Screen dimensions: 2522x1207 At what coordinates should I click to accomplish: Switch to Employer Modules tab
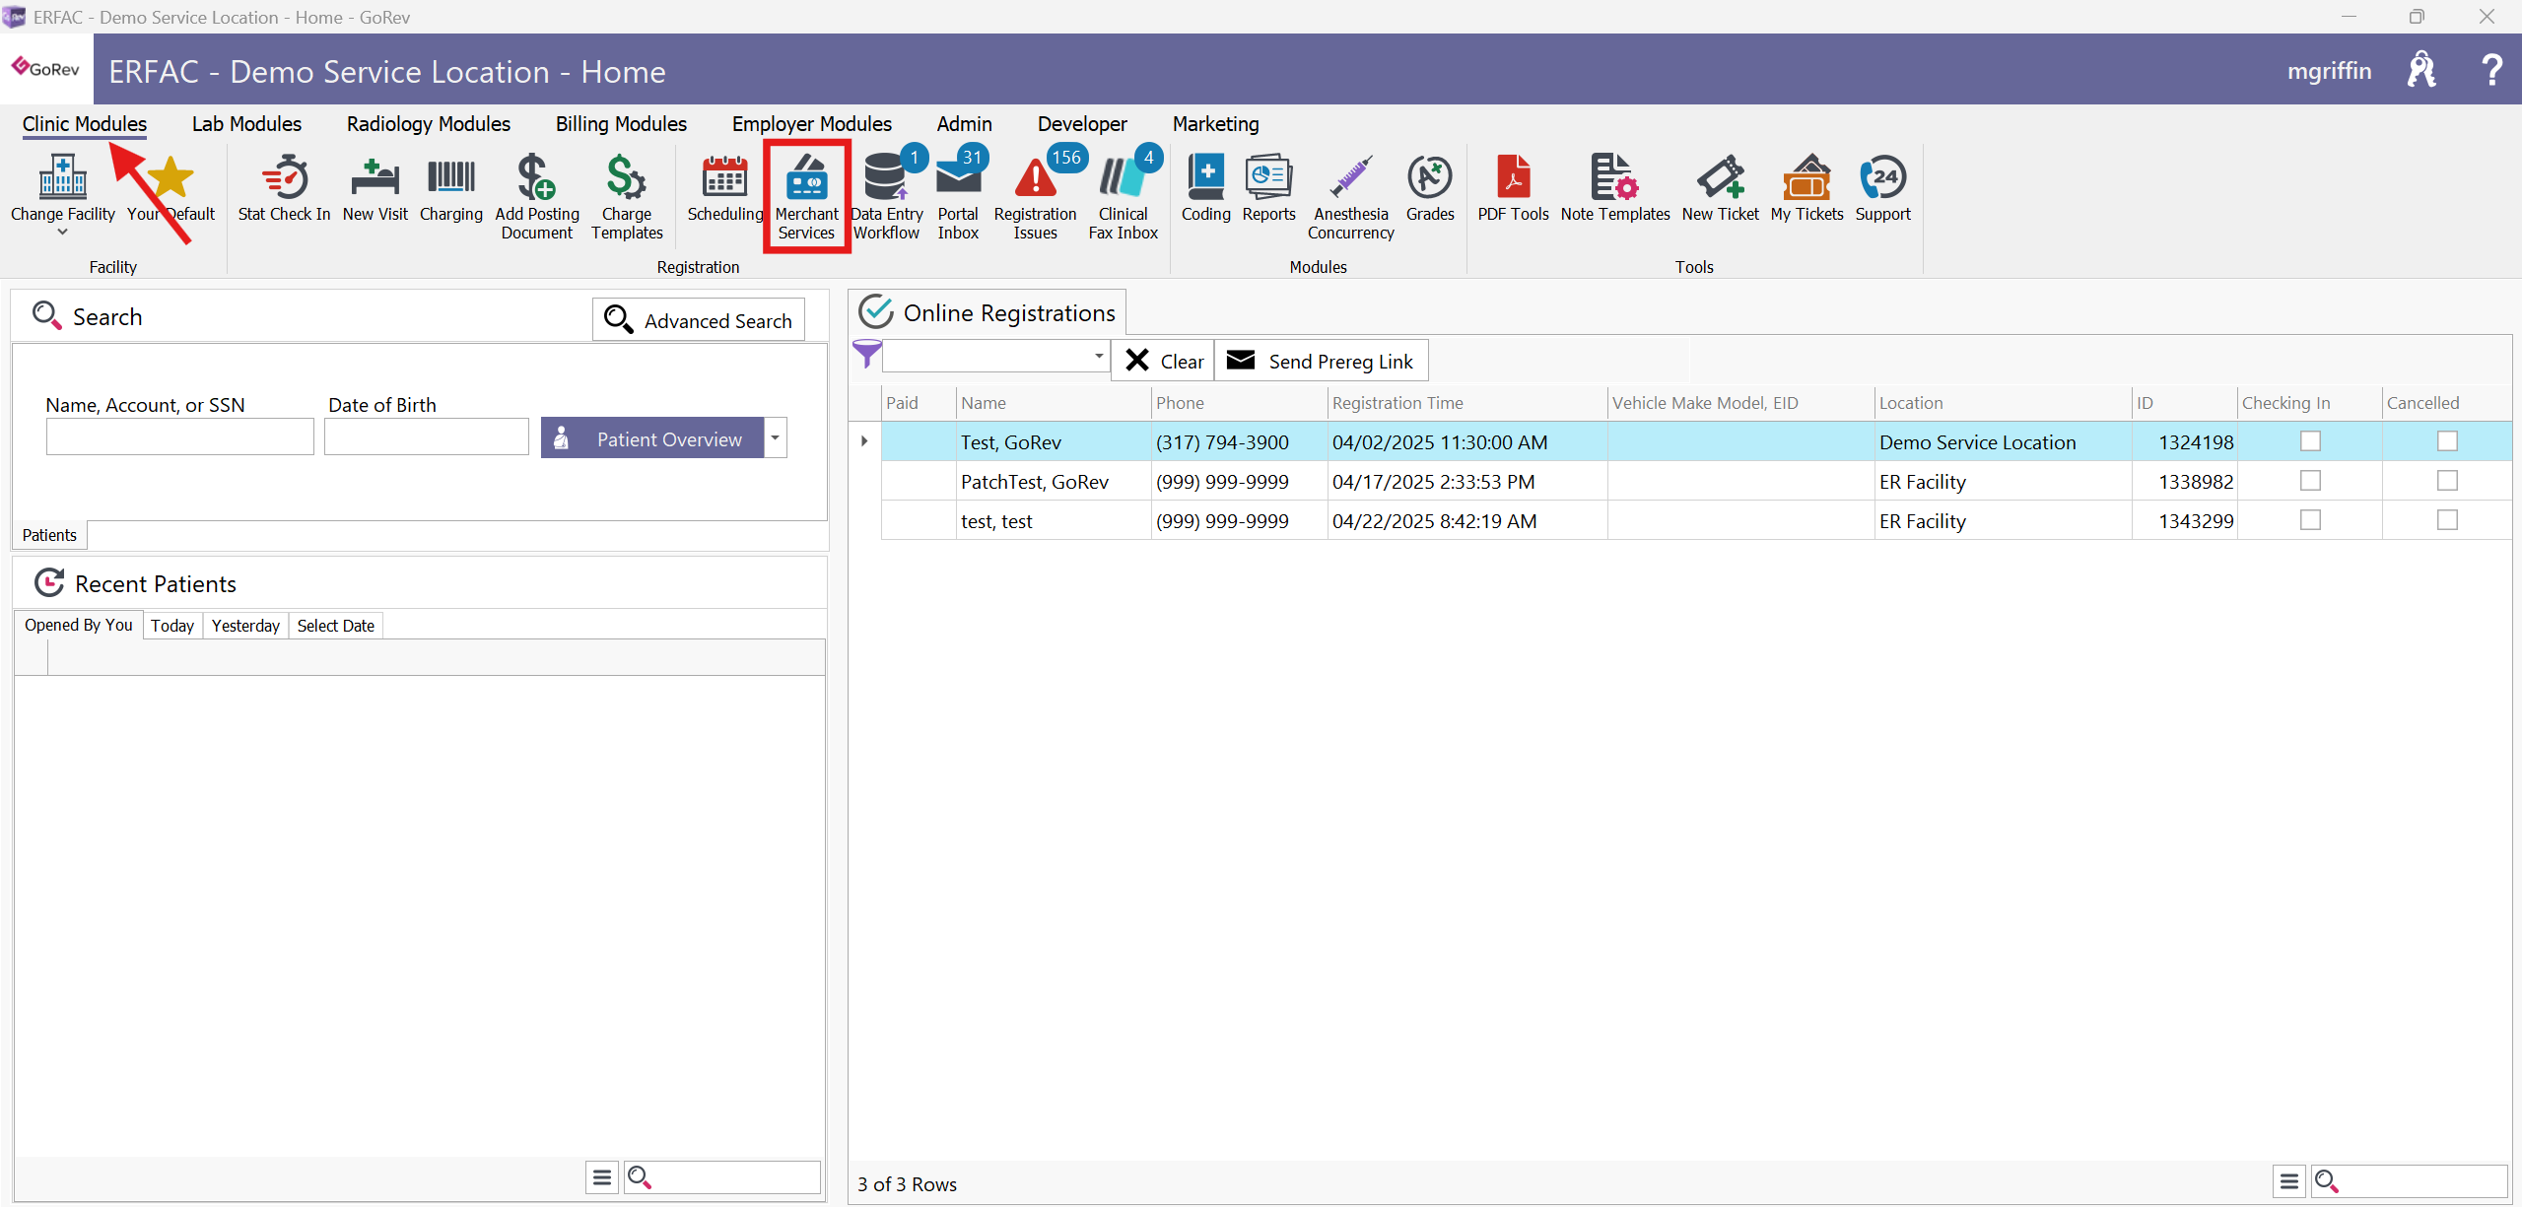pyautogui.click(x=812, y=124)
